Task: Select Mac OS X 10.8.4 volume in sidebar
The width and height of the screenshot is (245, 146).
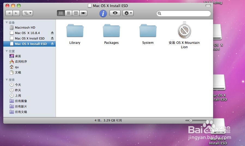Action: (29, 33)
